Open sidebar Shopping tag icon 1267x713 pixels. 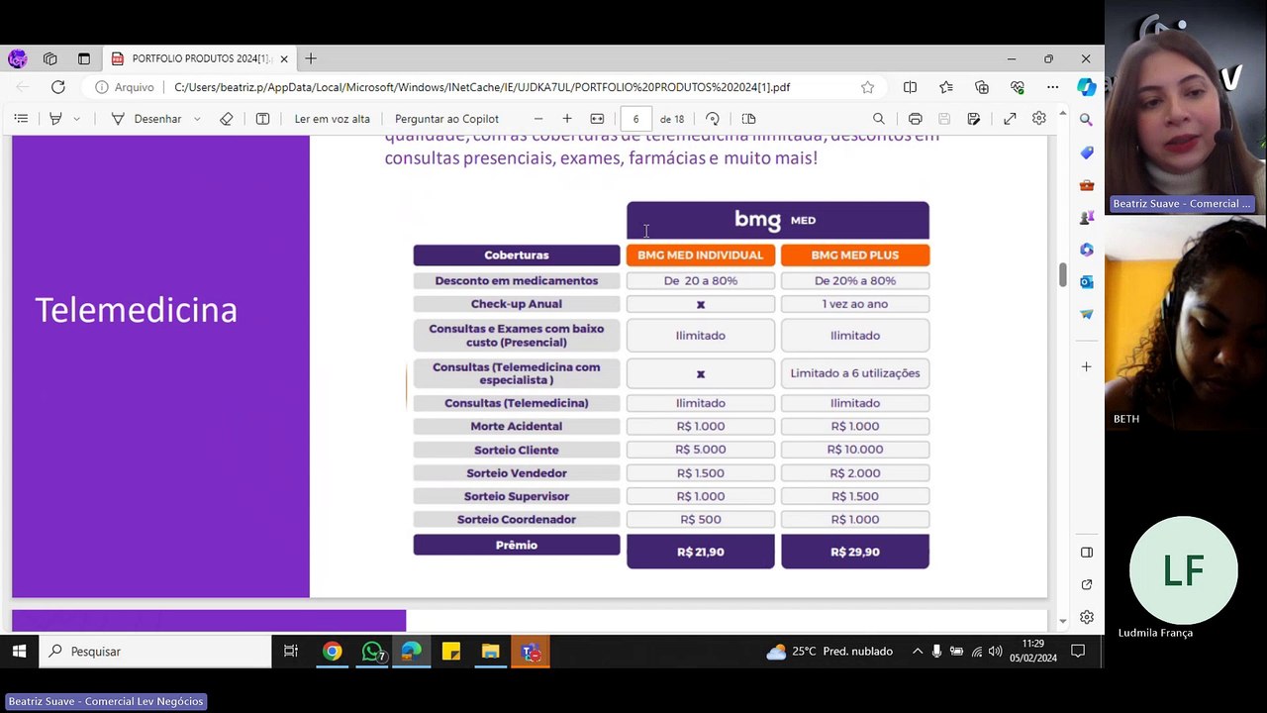tap(1086, 153)
